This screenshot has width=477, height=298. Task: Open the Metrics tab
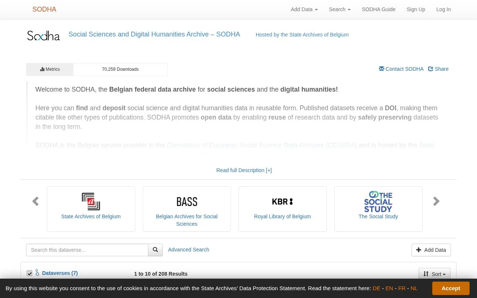pos(50,69)
